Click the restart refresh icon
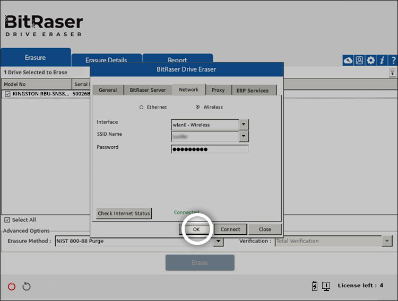Screen dimensions: 398x301 (27, 286)
